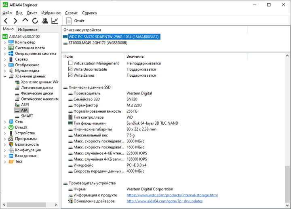Viewport: 291px width, 209px height.
Task: Go back with the left arrow toolbar button
Action: [x=6, y=21]
